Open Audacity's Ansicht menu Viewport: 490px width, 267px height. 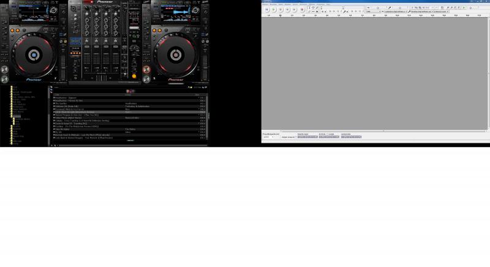point(281,4)
